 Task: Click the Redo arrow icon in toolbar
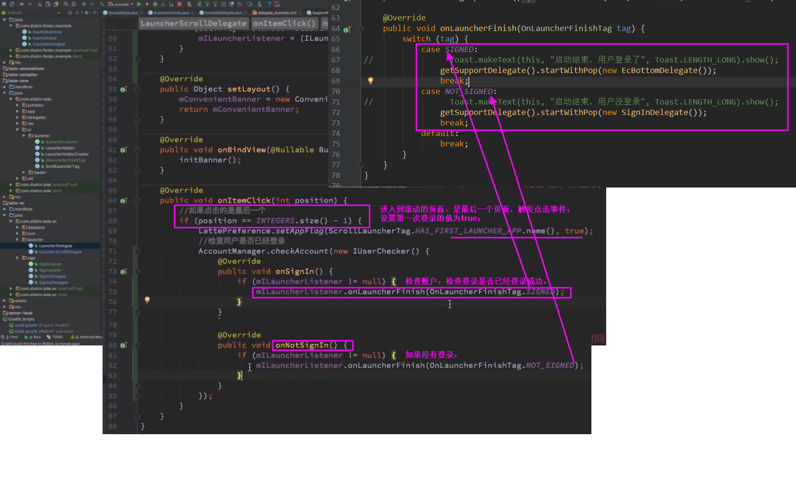pyautogui.click(x=30, y=4)
